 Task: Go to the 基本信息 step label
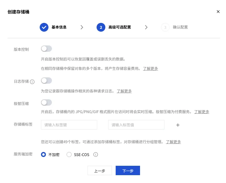click(x=59, y=27)
